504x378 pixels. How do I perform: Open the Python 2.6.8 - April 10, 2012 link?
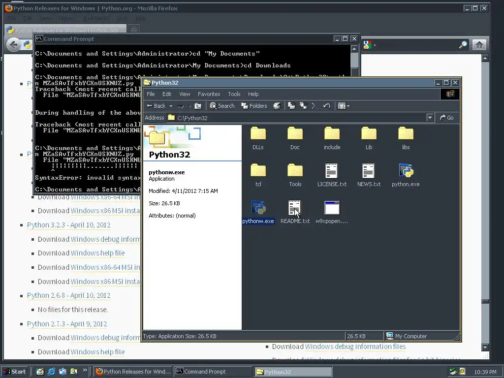[68, 295]
